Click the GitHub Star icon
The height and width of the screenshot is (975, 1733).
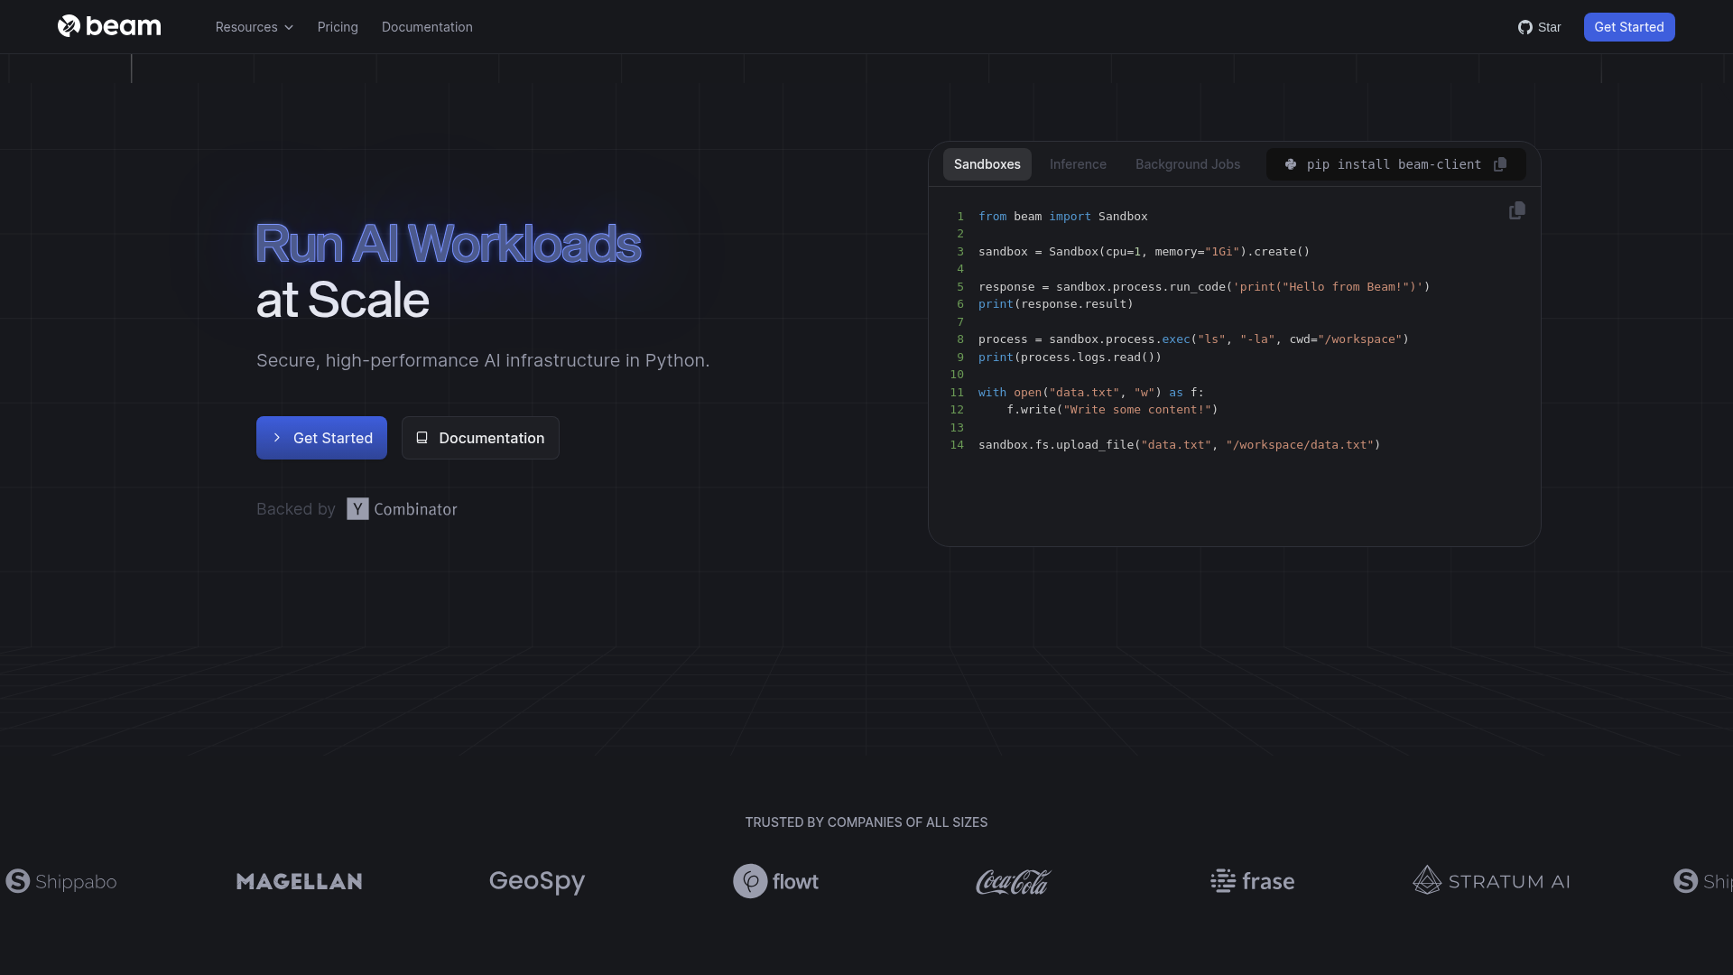(x=1525, y=27)
